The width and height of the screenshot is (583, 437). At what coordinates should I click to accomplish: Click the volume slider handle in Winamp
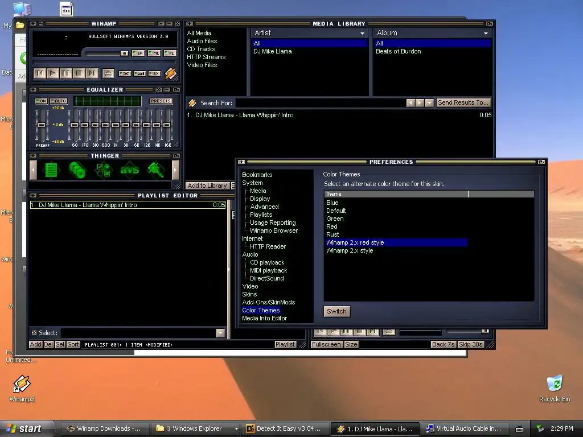[124, 53]
